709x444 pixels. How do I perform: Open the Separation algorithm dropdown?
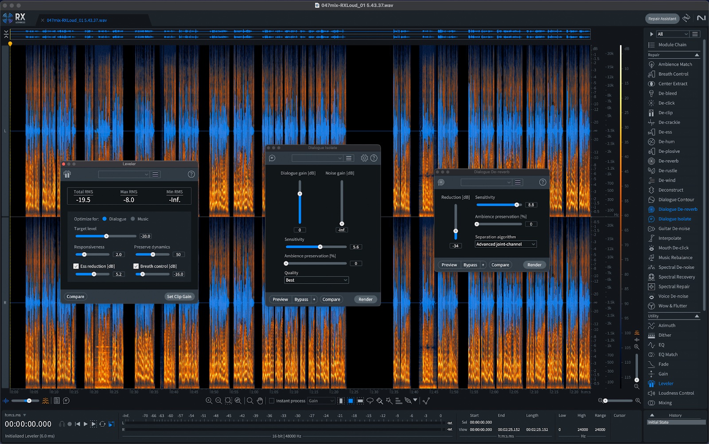pos(506,244)
